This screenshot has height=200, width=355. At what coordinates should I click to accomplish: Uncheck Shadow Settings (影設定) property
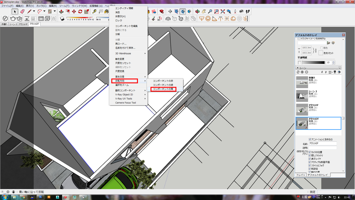[310, 169]
